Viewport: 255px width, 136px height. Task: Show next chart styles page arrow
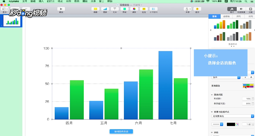click(254, 30)
